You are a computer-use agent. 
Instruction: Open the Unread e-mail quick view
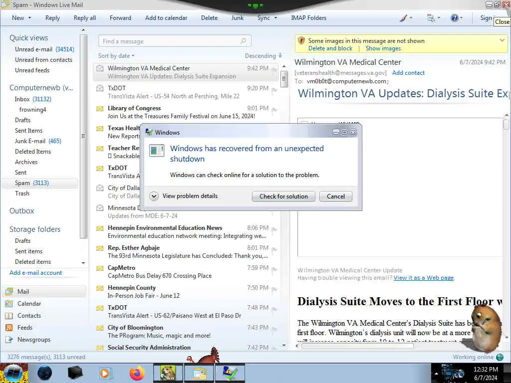click(x=44, y=49)
